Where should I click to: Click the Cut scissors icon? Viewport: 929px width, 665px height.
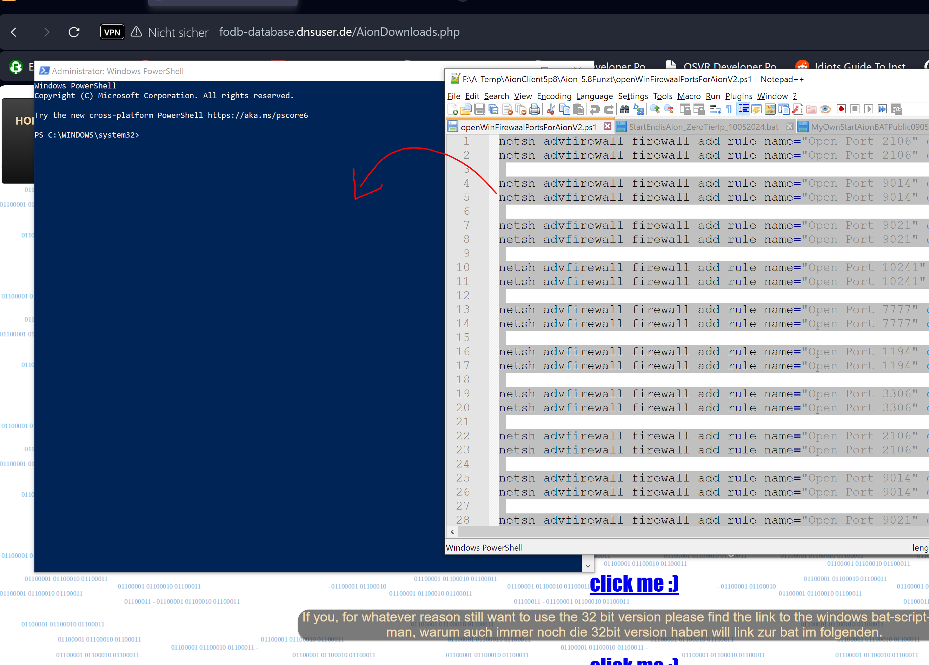(x=551, y=109)
